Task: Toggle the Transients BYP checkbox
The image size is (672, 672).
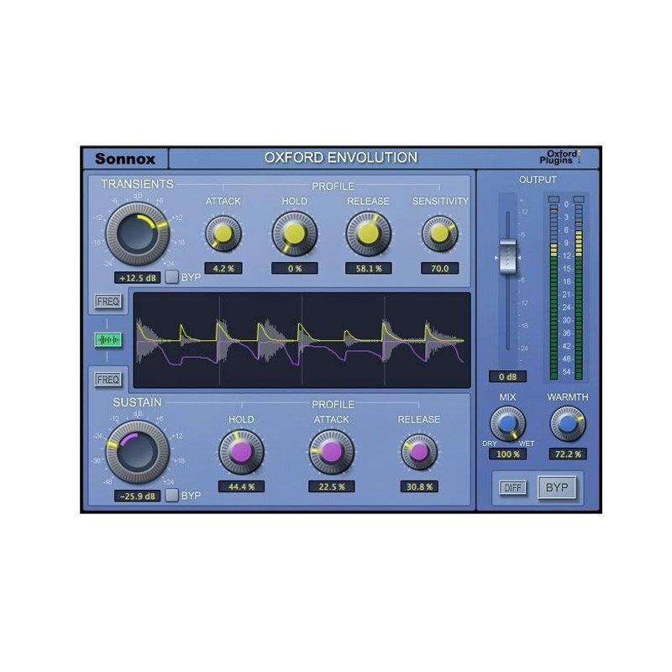Action: pos(172,277)
